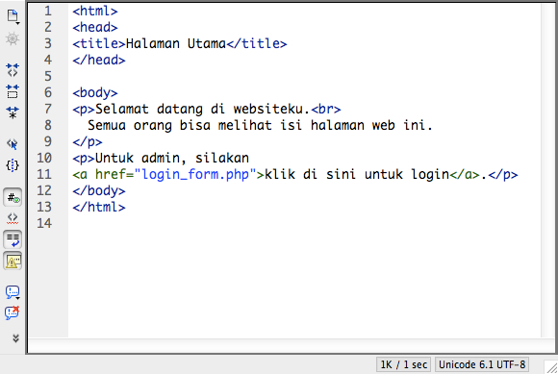Toggle the Line Numbers button

(x=13, y=197)
